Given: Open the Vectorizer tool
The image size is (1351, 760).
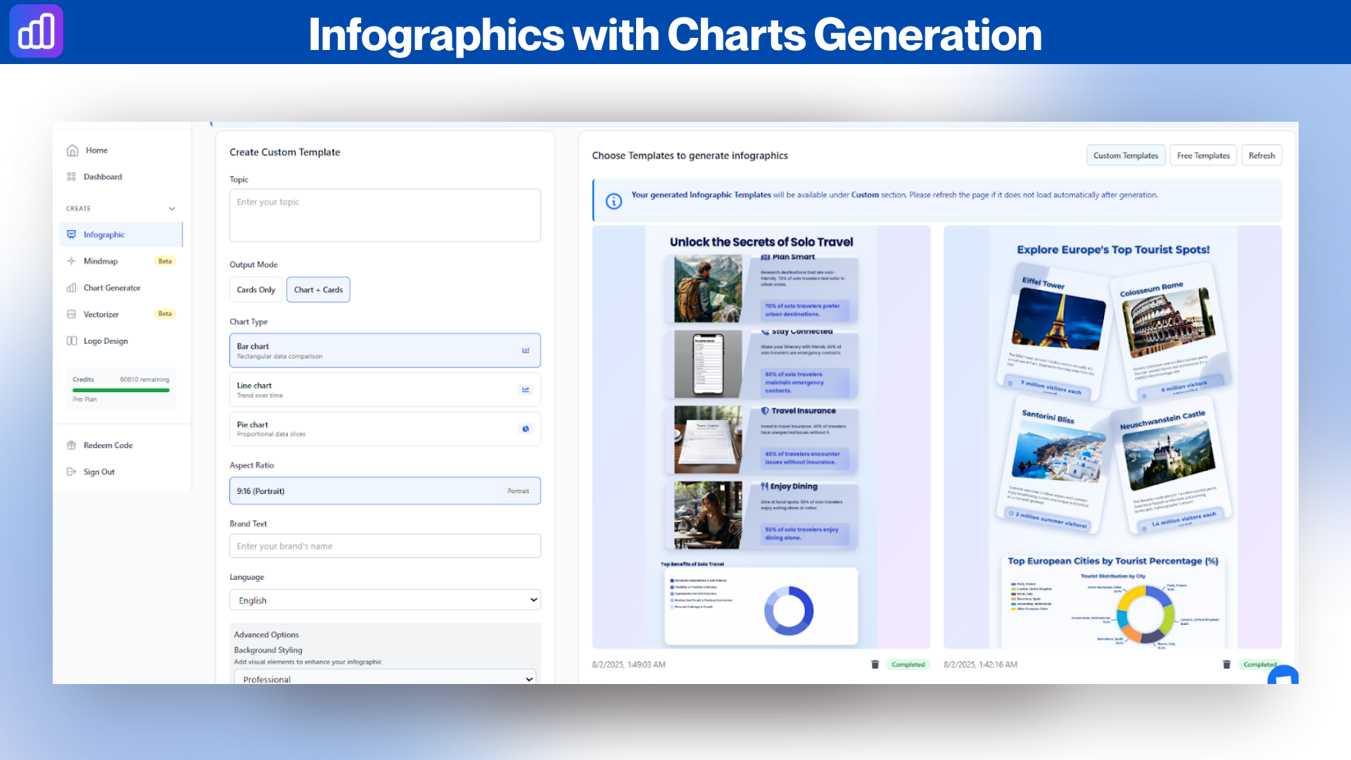Looking at the screenshot, I should pyautogui.click(x=101, y=315).
